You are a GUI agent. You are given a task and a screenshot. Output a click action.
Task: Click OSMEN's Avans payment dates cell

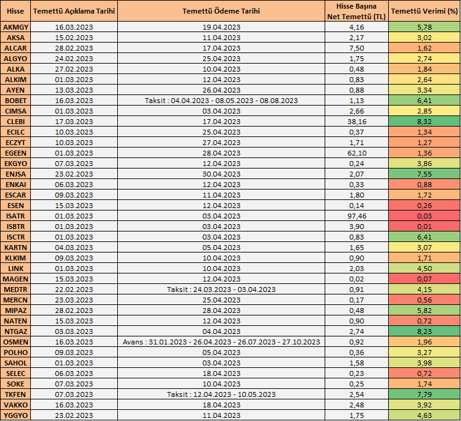click(222, 342)
